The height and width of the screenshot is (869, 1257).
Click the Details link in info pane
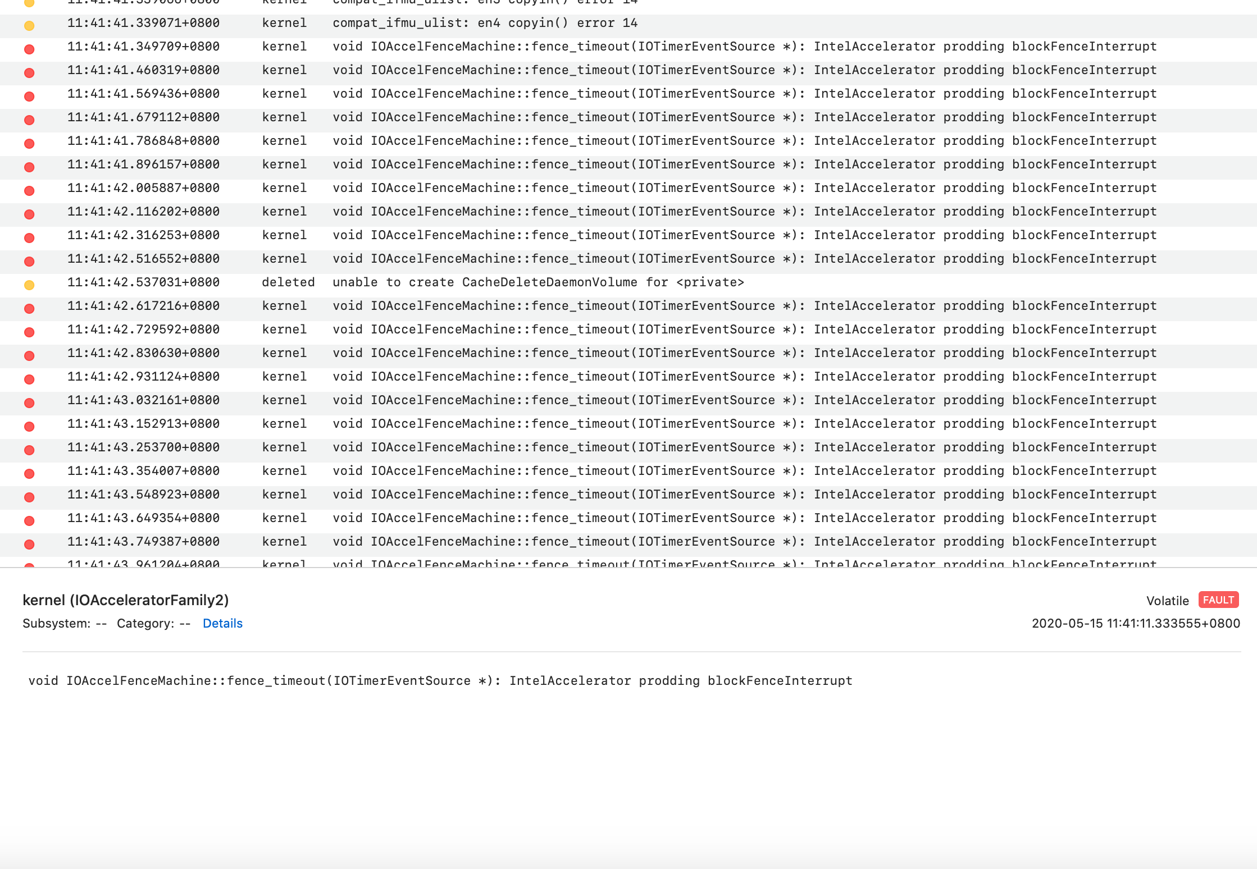pos(222,623)
